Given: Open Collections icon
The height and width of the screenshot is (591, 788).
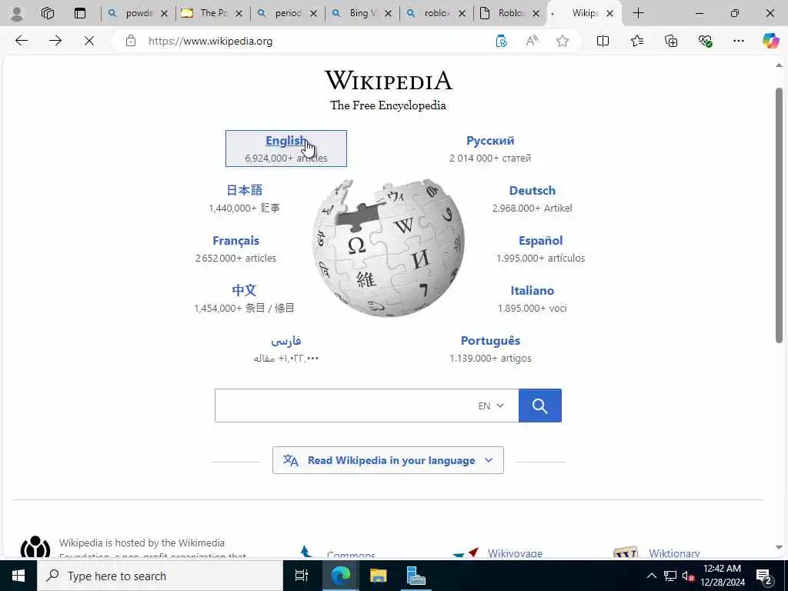Looking at the screenshot, I should tap(671, 41).
